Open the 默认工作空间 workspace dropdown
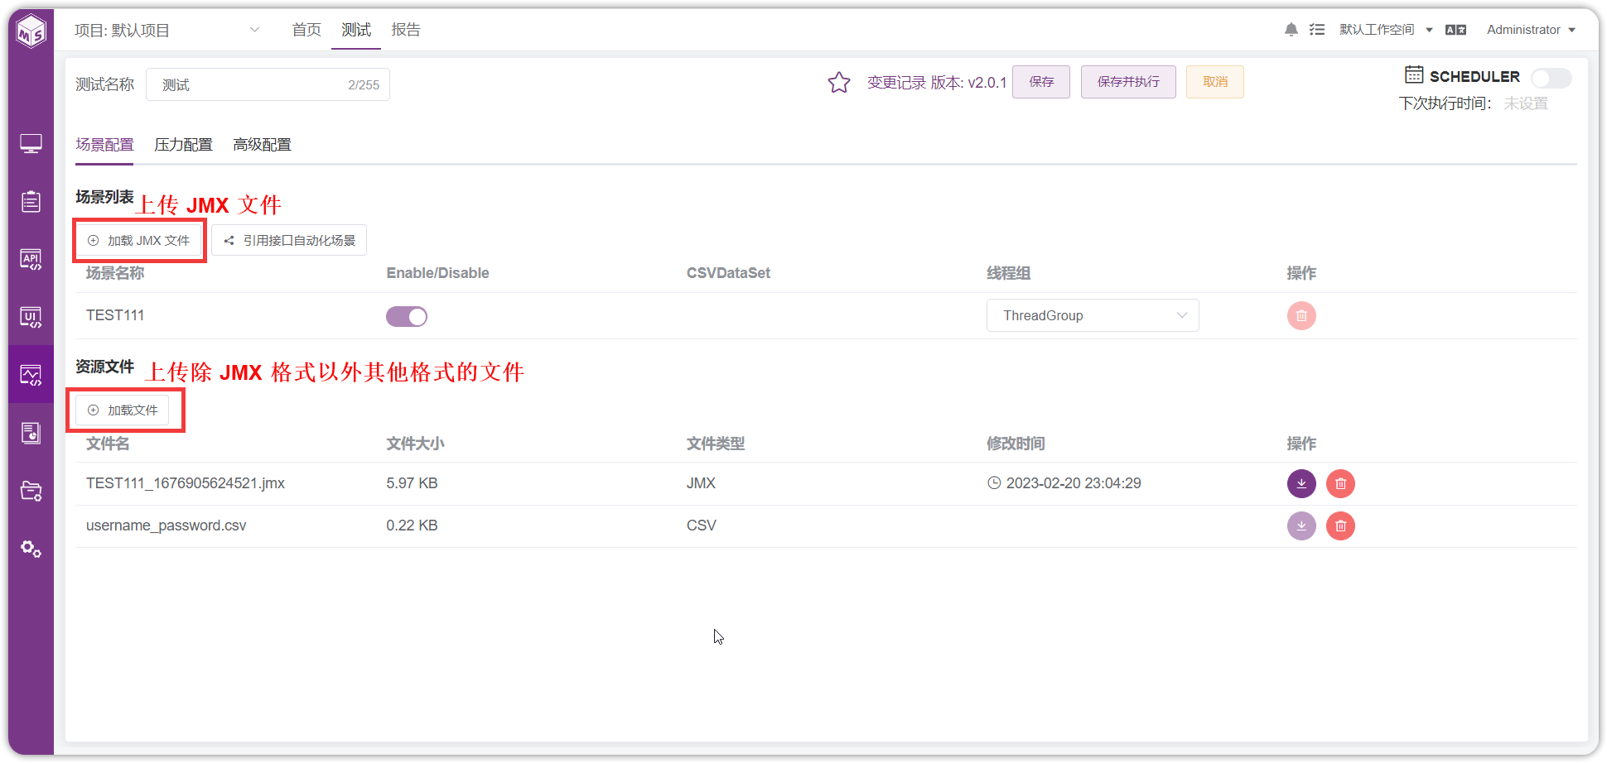This screenshot has height=763, width=1607. click(x=1386, y=30)
